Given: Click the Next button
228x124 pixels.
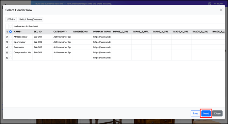Looking at the screenshot, I should click(x=206, y=113).
